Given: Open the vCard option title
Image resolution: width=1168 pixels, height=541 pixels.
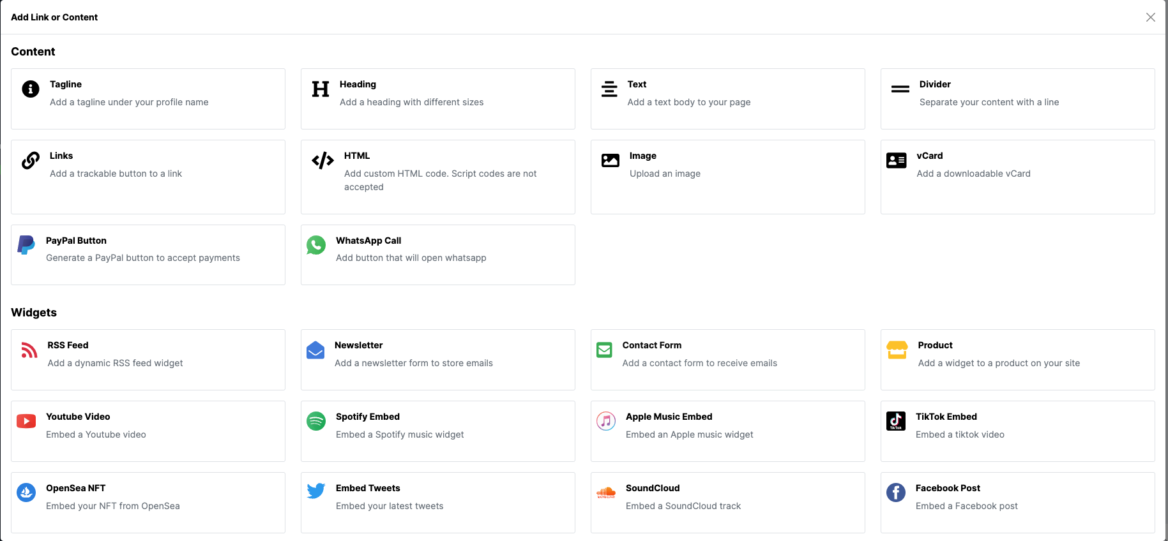Looking at the screenshot, I should pos(930,156).
